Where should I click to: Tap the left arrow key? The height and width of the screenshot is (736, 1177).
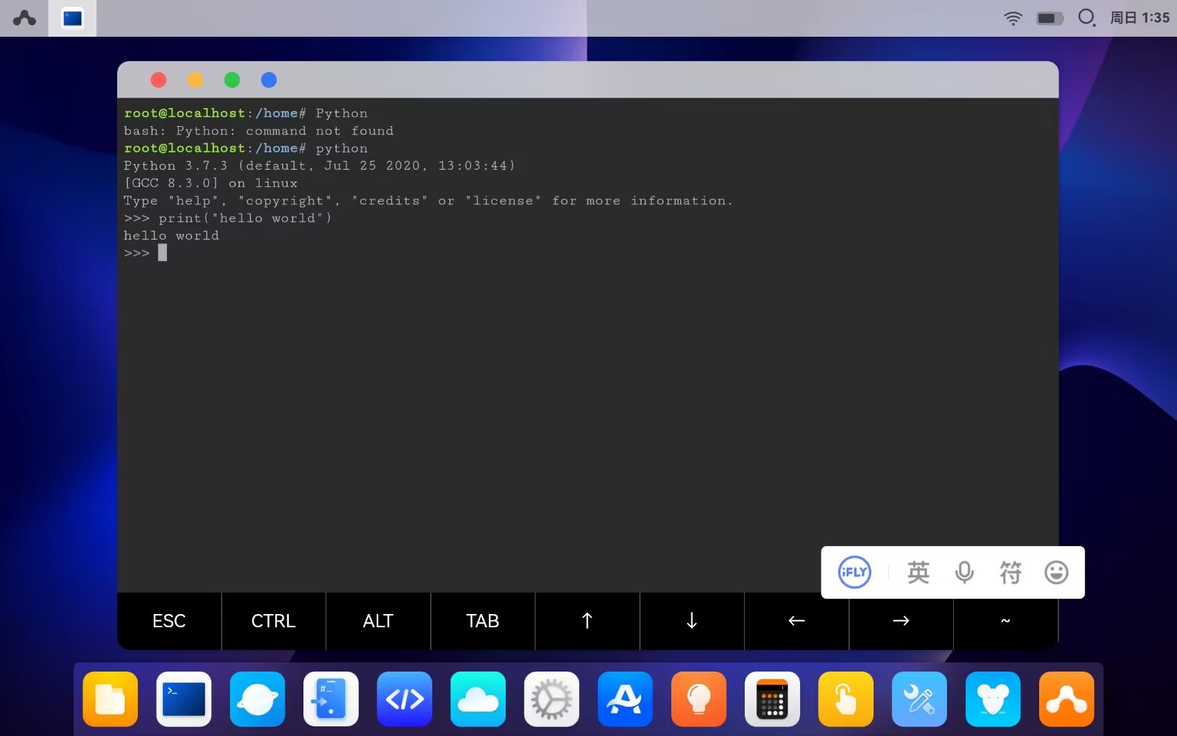coord(797,621)
